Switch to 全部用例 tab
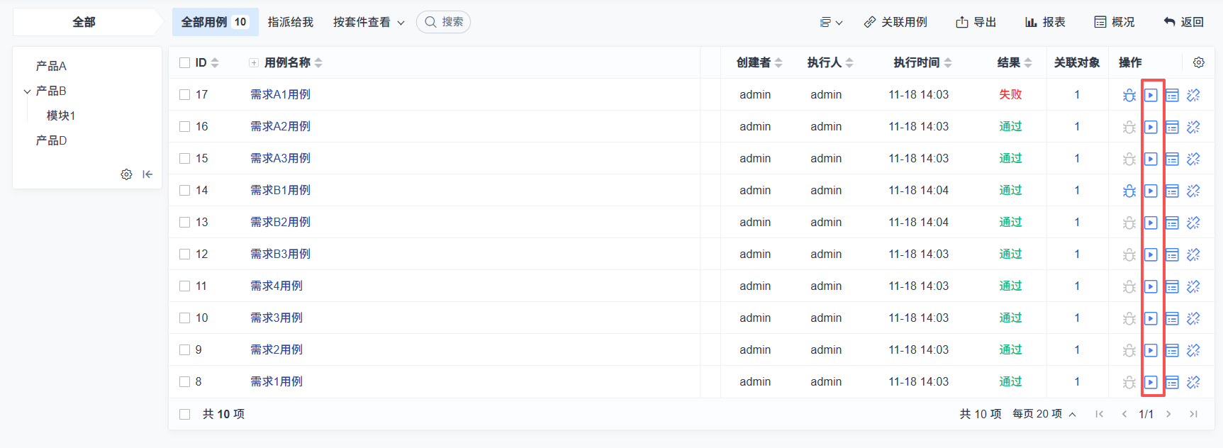 tap(215, 22)
